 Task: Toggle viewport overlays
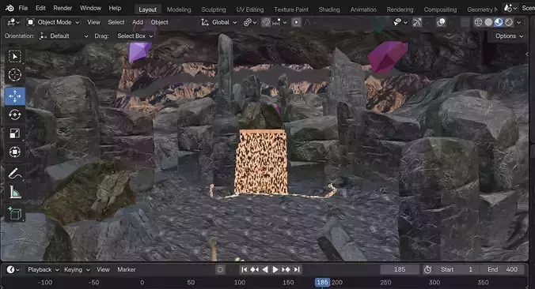(x=441, y=22)
